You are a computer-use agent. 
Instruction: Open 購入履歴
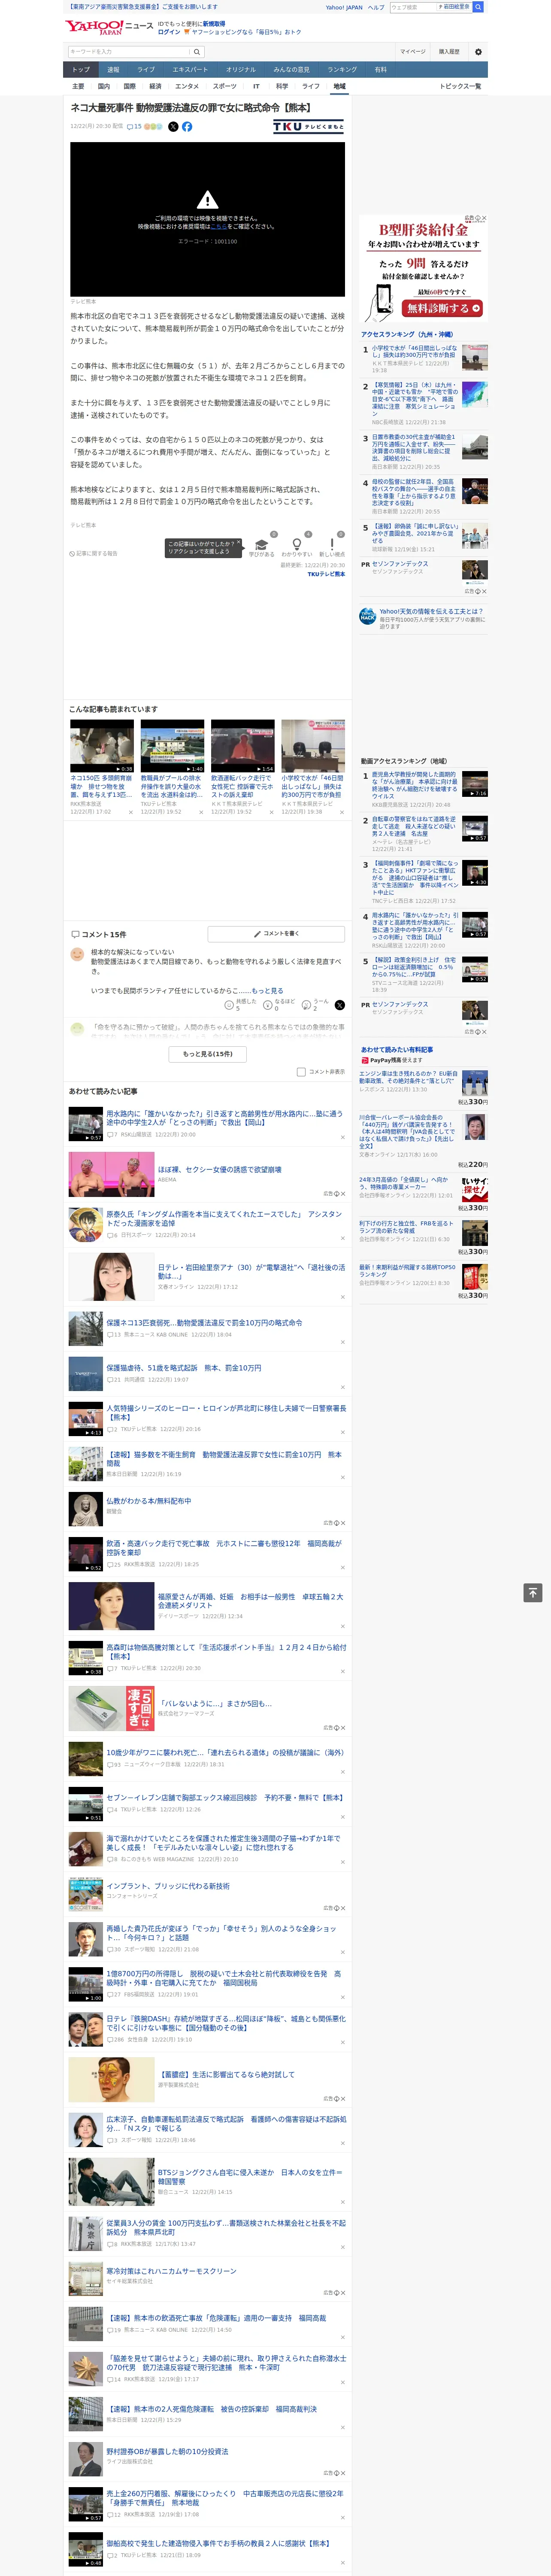coord(449,52)
